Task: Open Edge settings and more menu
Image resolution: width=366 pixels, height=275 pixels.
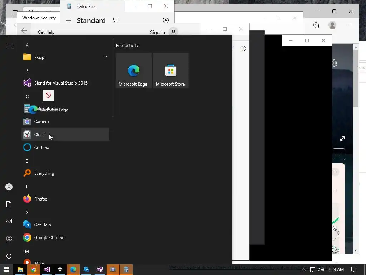Action: (x=349, y=25)
